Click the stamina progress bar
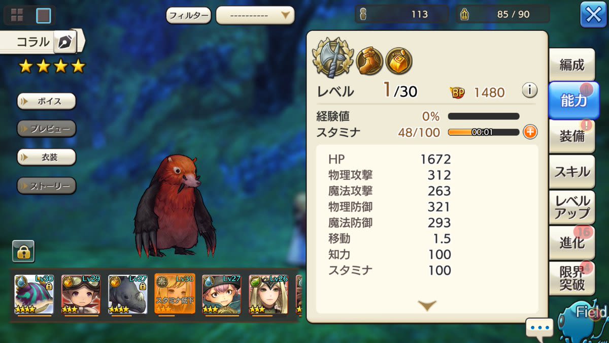 pyautogui.click(x=484, y=132)
